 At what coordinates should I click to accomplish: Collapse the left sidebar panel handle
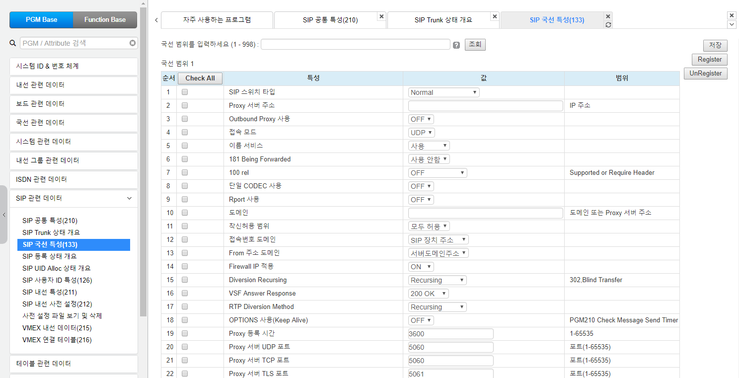[3, 215]
